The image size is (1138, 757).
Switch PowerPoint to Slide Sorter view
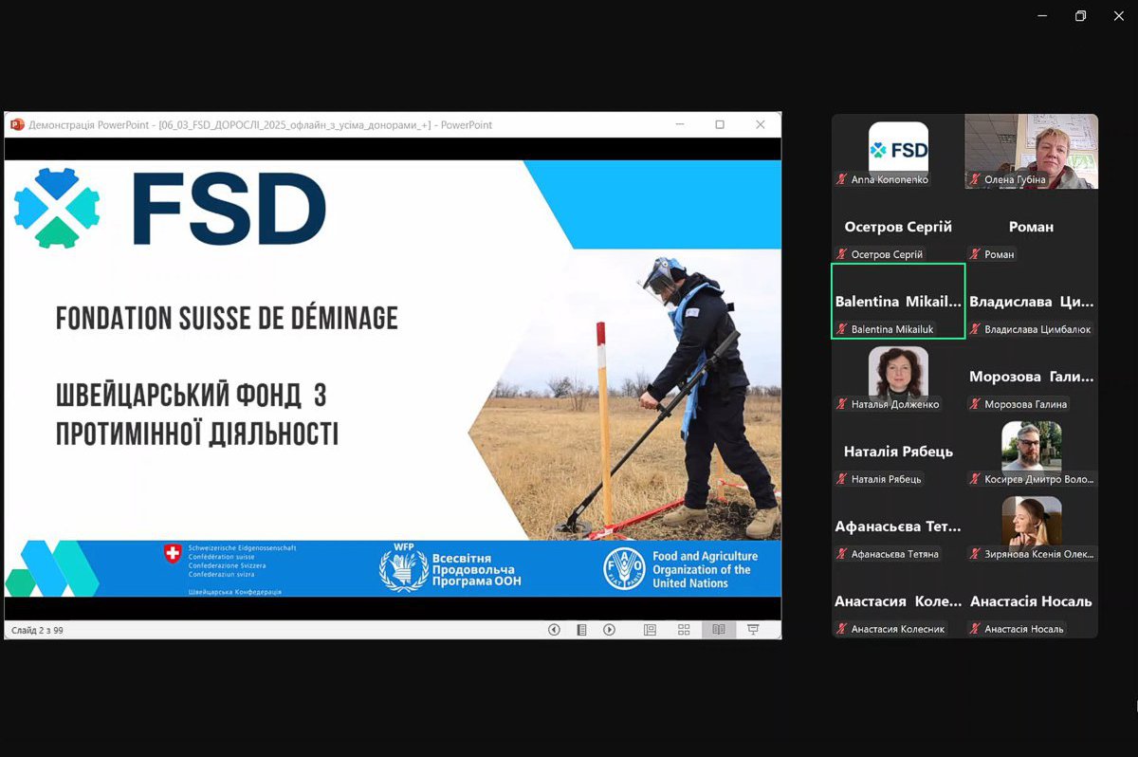tap(684, 629)
